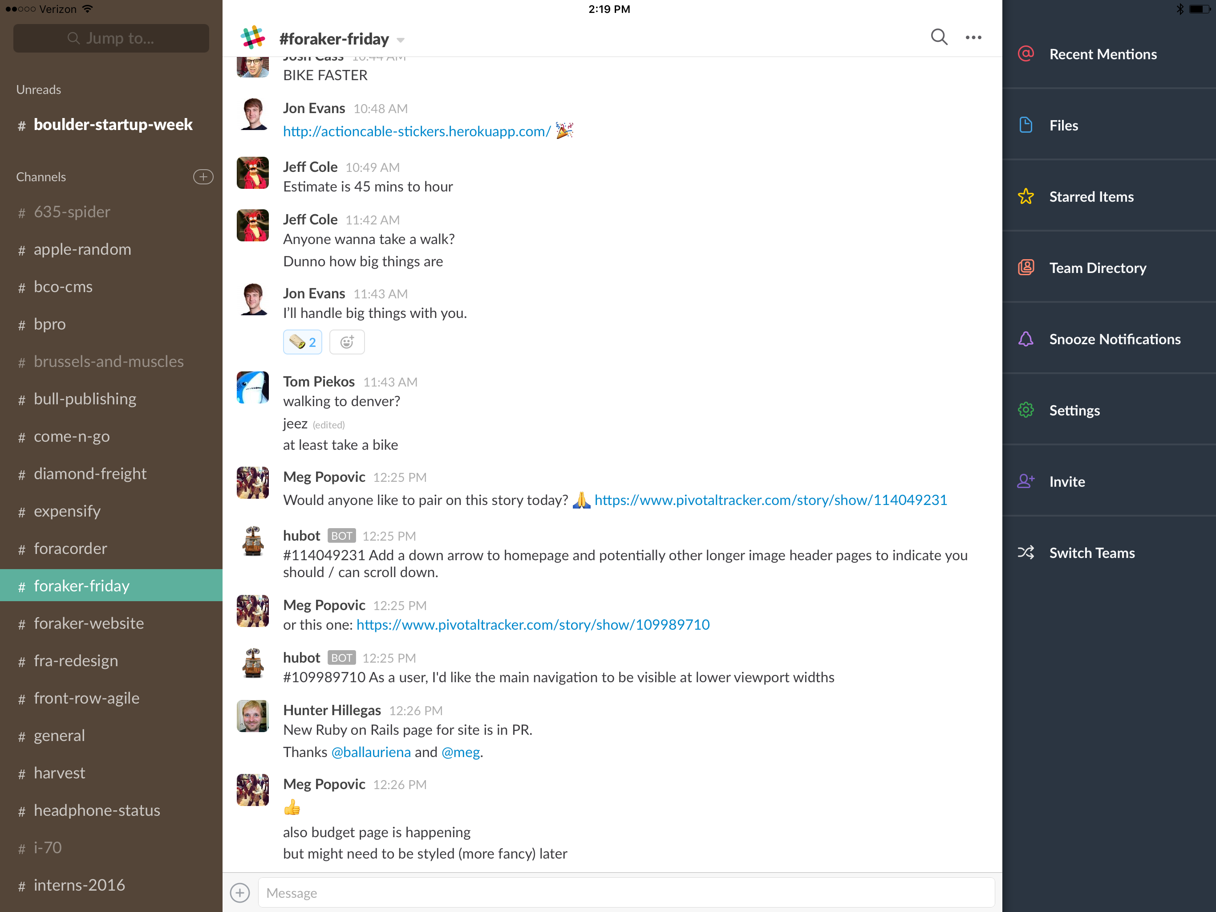Open actioncable-stickers herokuapp link
Screen dimensions: 1216x912
point(417,131)
